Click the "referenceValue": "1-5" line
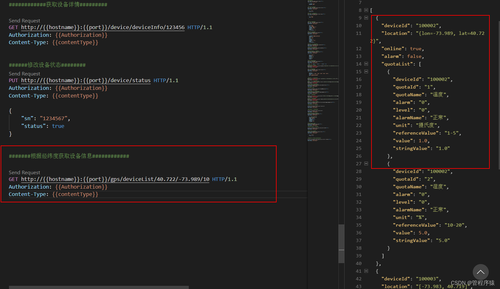The height and width of the screenshot is (289, 500). pyautogui.click(x=427, y=133)
